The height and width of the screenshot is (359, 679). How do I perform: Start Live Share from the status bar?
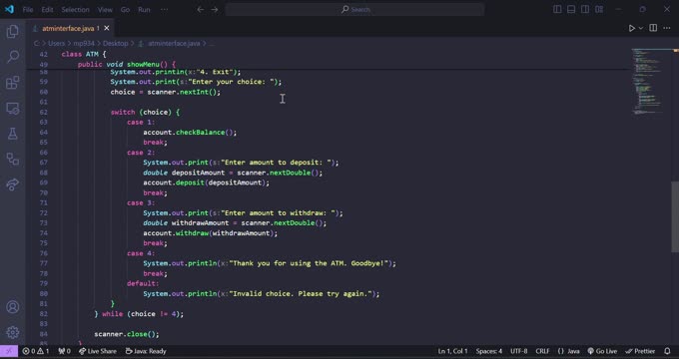click(98, 351)
